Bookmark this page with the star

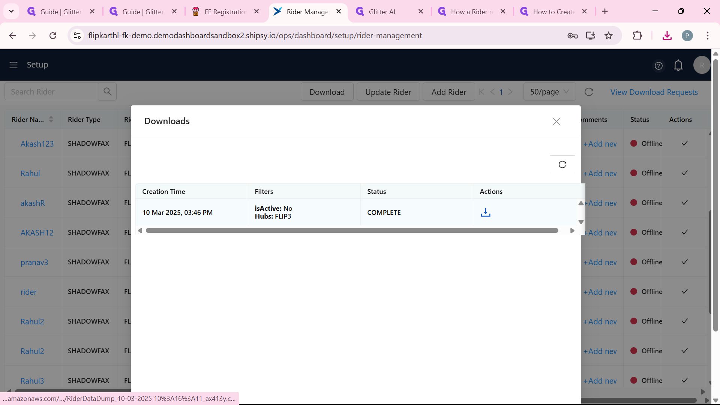click(609, 36)
